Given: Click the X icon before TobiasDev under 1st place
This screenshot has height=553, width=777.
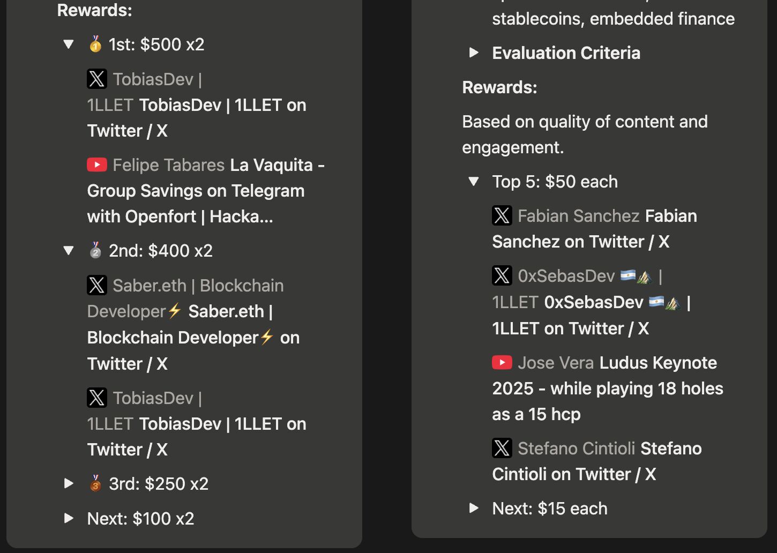Looking at the screenshot, I should tap(97, 79).
